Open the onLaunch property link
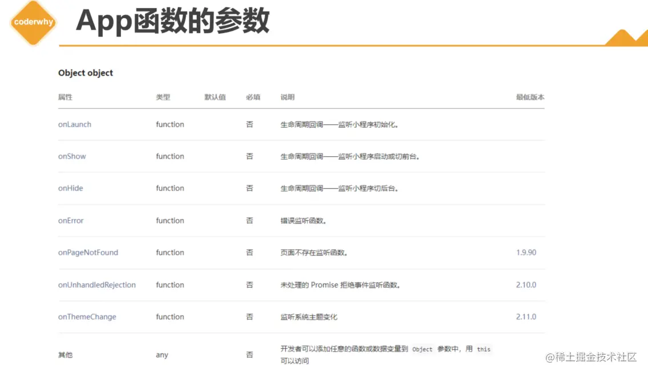This screenshot has width=648, height=374. pyautogui.click(x=74, y=124)
